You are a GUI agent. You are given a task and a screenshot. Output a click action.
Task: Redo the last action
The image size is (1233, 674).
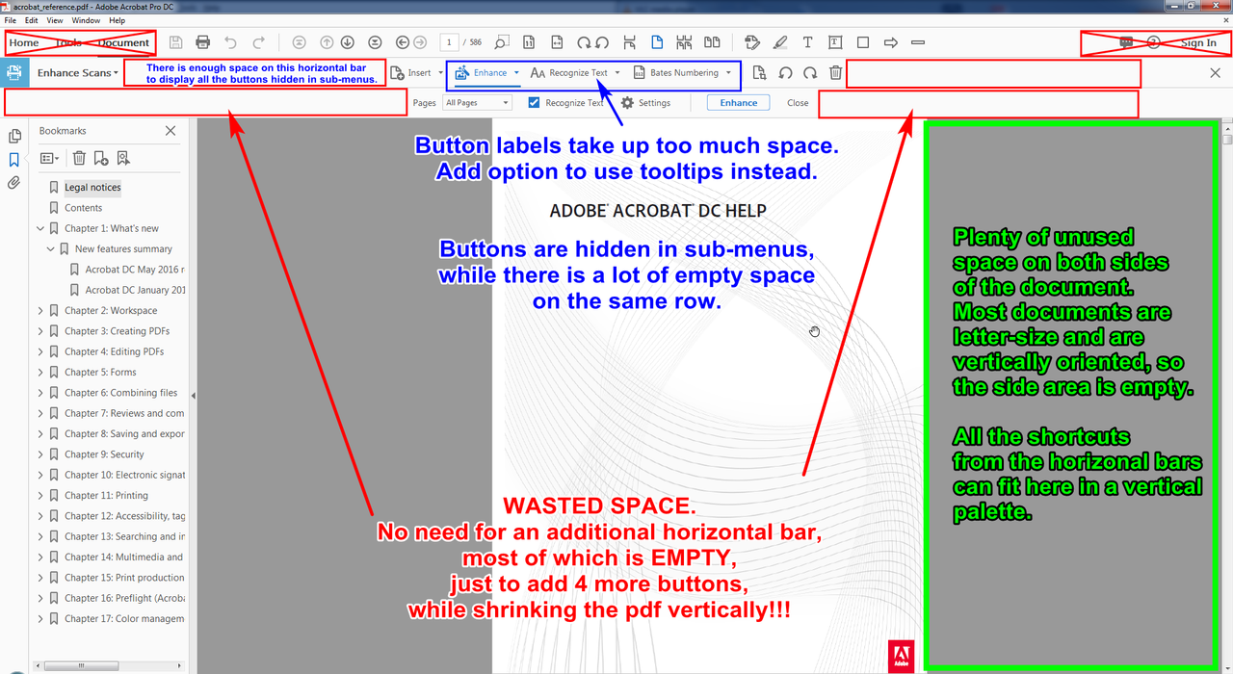point(258,42)
